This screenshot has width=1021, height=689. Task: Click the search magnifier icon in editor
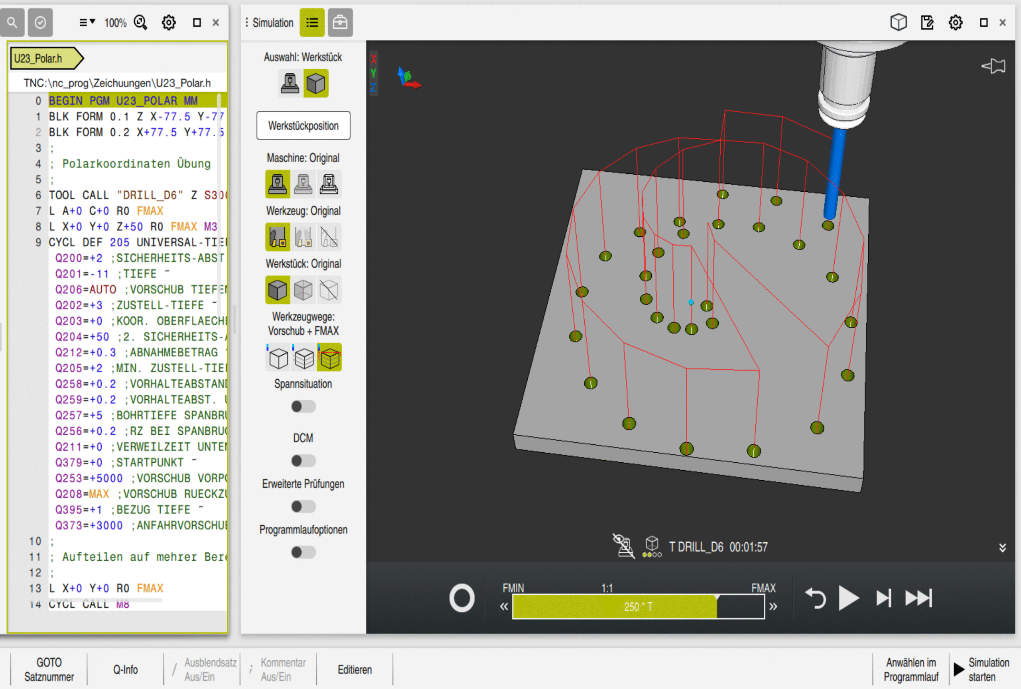click(12, 22)
